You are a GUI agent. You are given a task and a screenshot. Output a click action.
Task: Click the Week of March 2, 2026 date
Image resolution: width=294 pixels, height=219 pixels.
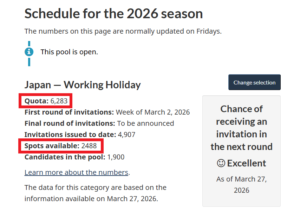(153, 112)
